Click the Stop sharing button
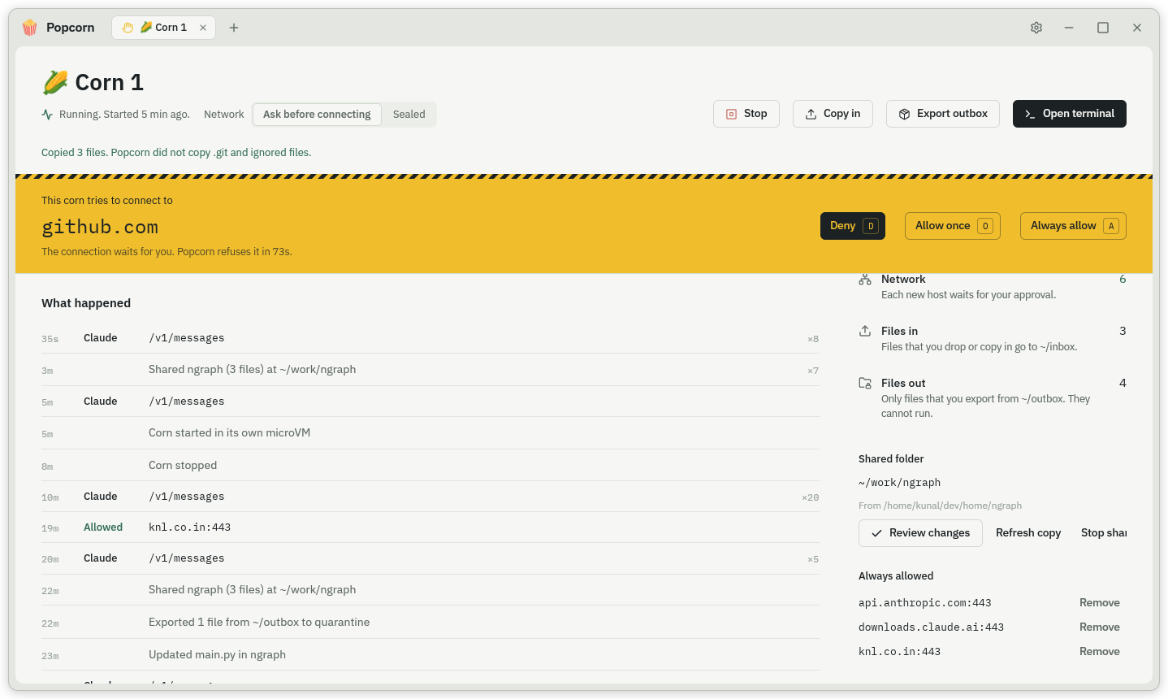The height and width of the screenshot is (699, 1168). point(1103,533)
